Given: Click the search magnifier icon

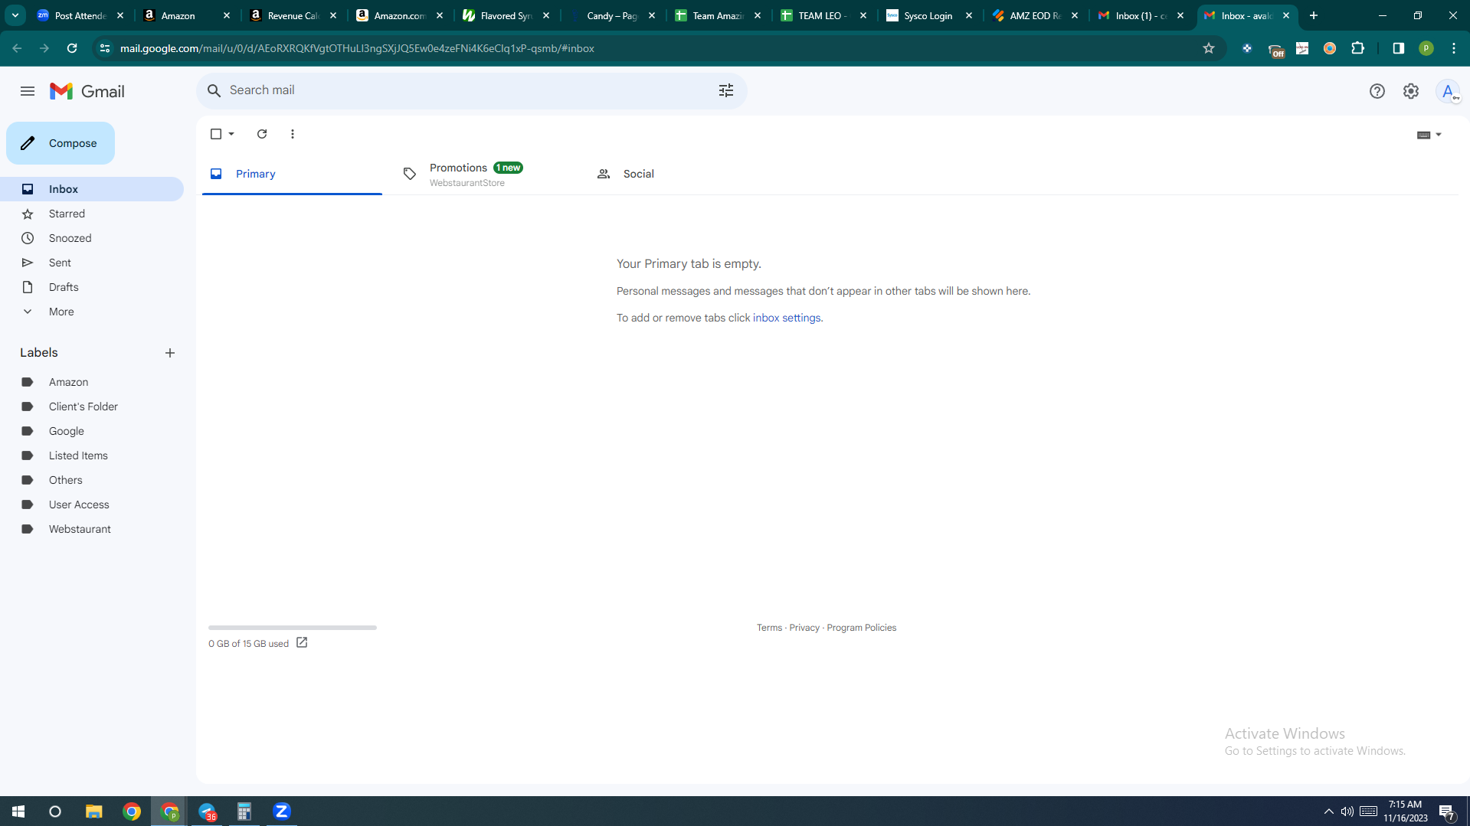Looking at the screenshot, I should point(214,90).
